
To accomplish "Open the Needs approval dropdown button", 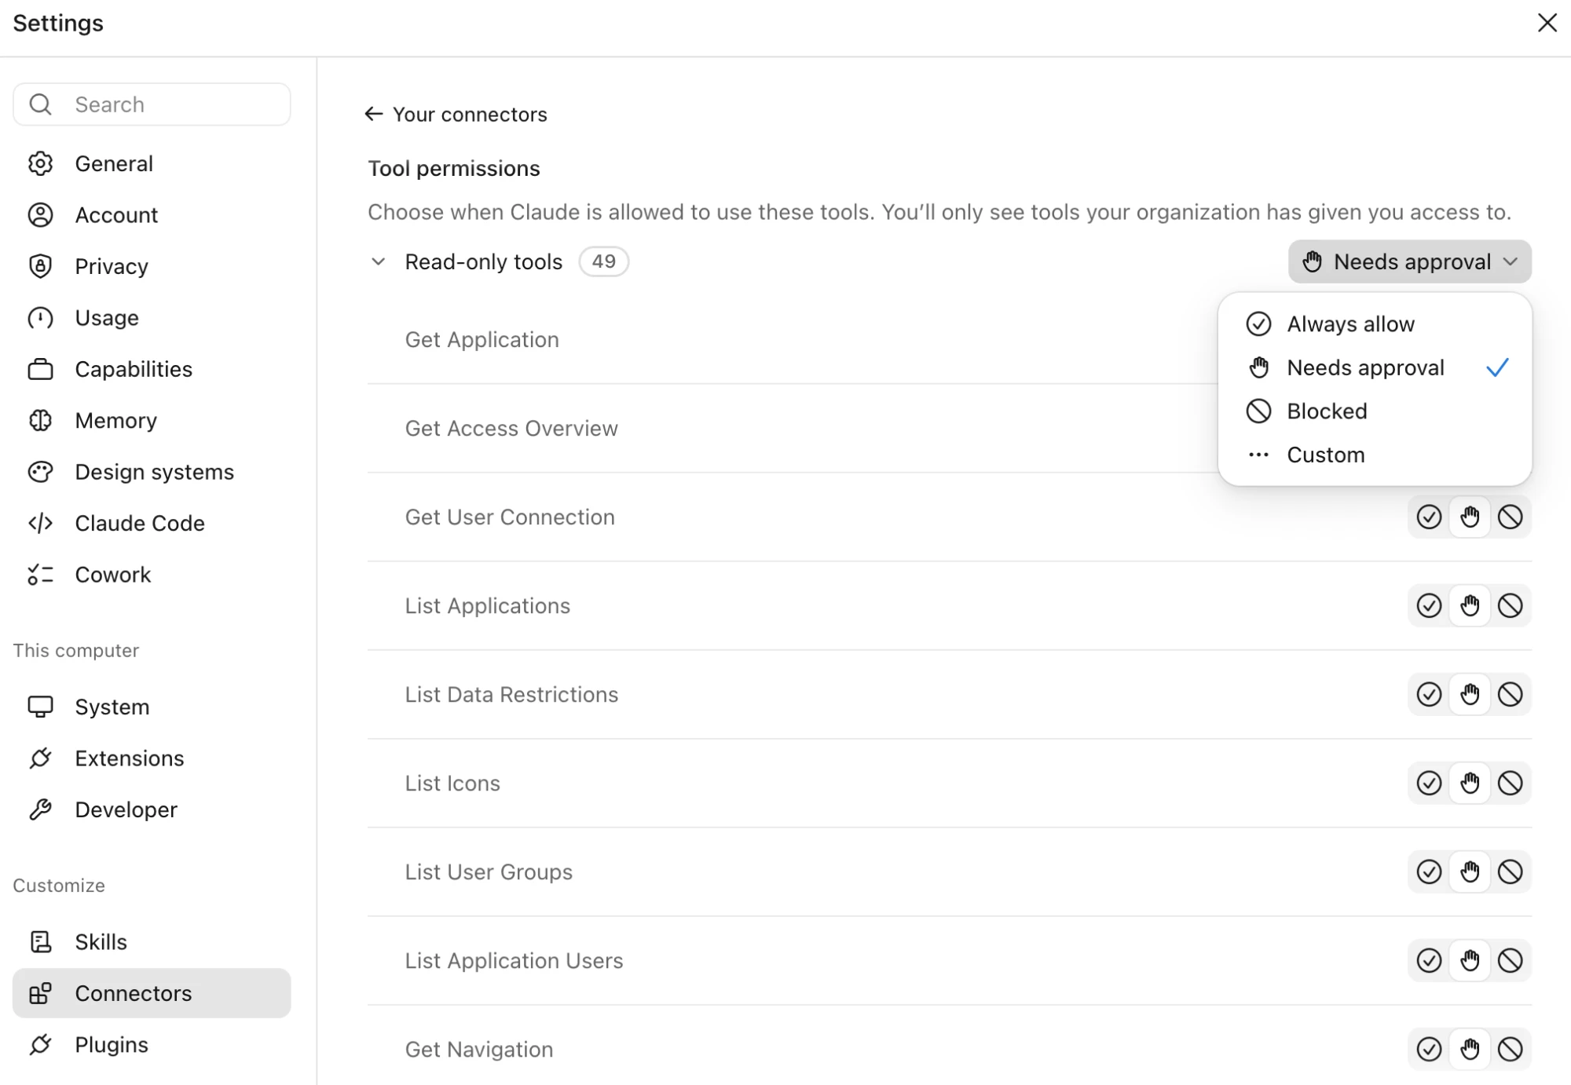I will [x=1409, y=261].
